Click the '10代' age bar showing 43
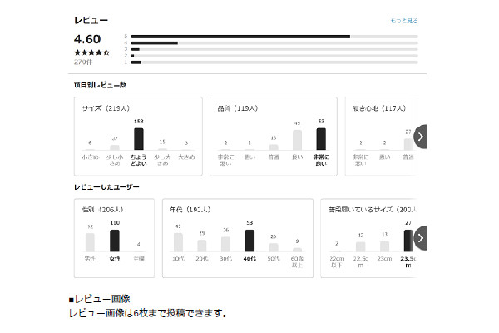This screenshot has height=333, width=499. point(178,241)
